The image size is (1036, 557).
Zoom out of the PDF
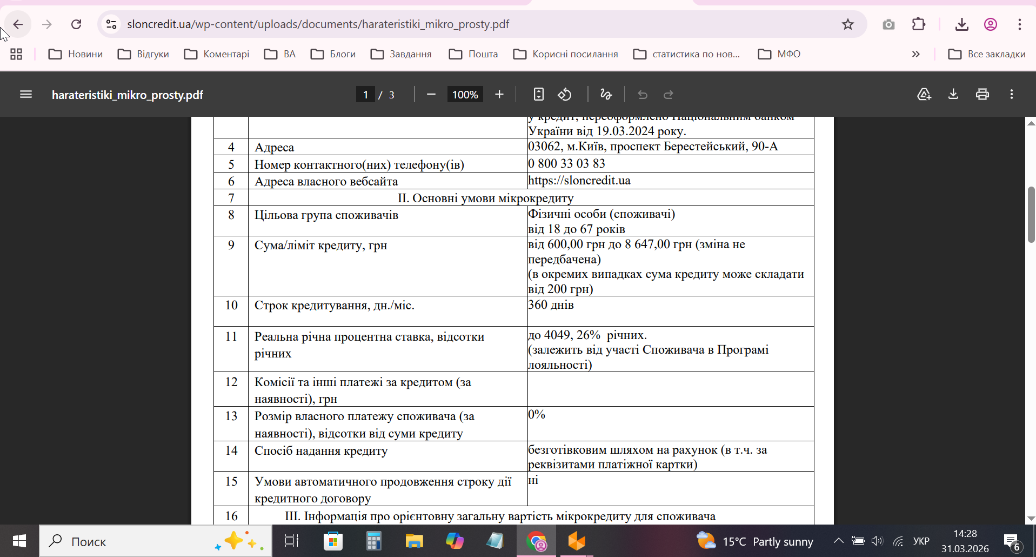(431, 95)
